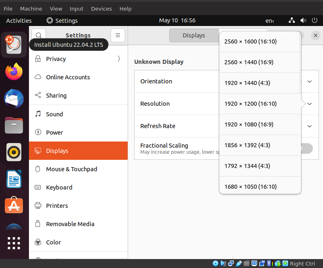Toggle the Fractional Scaling switch
323x268 pixels.
pos(307,148)
